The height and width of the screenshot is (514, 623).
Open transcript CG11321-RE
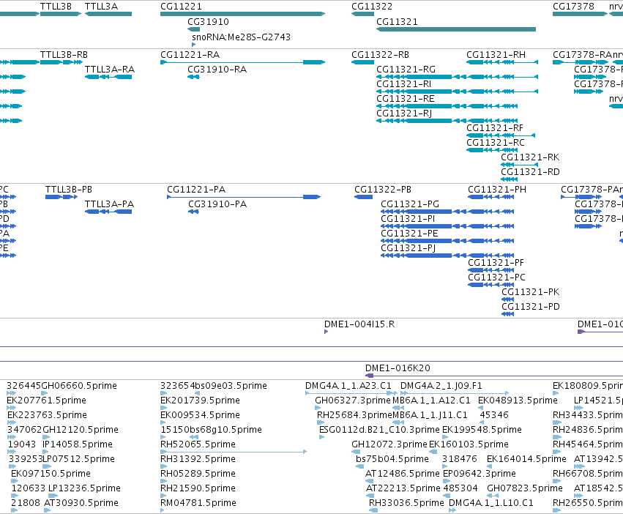pos(406,99)
